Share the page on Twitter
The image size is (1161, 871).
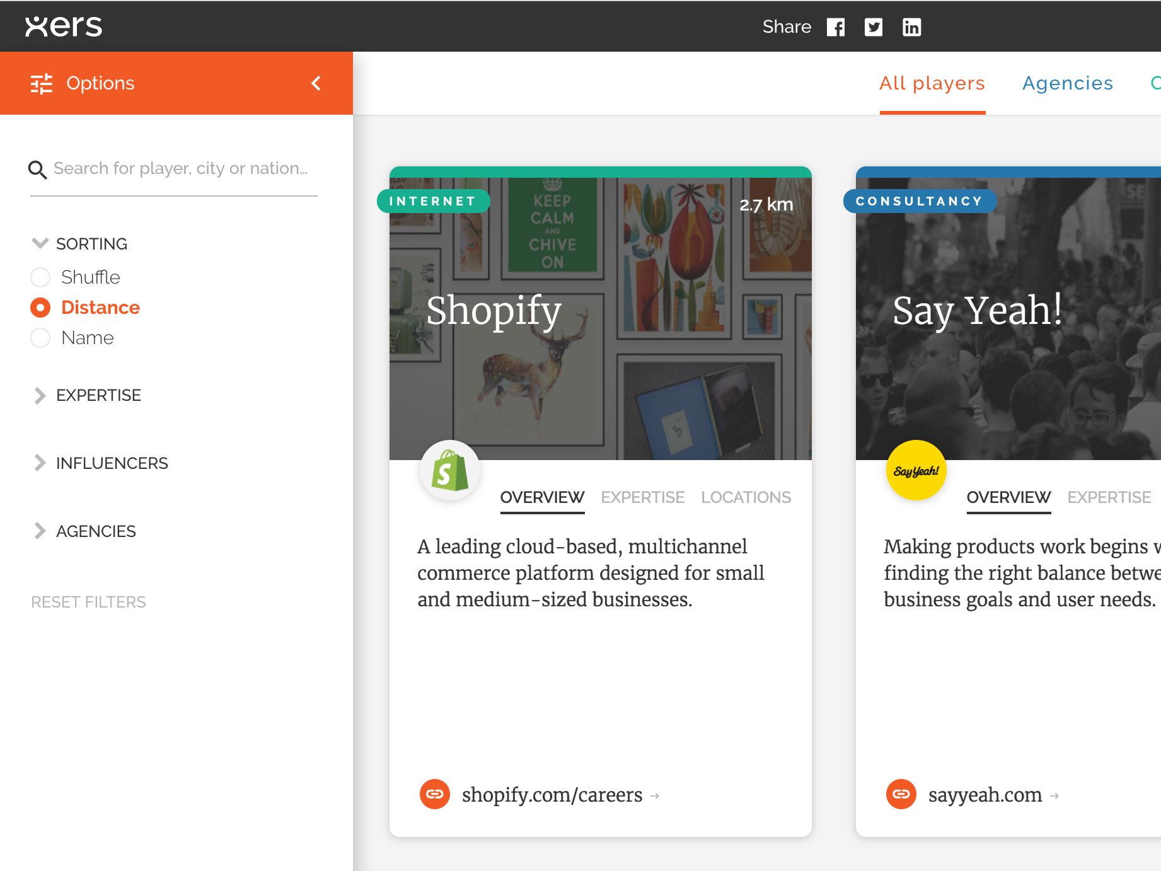click(x=874, y=26)
